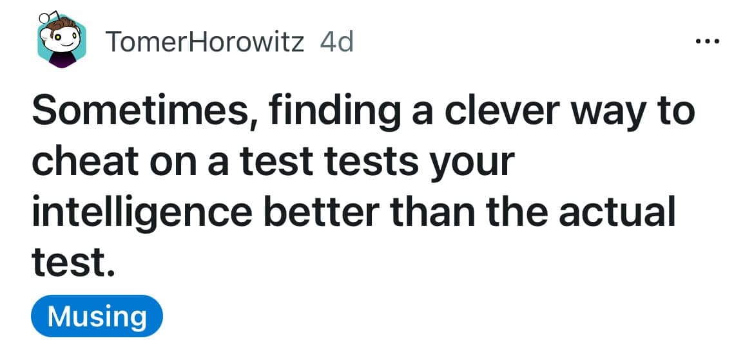754x345 pixels.
Task: Open the TomerHorowitz user profile link
Action: (204, 42)
